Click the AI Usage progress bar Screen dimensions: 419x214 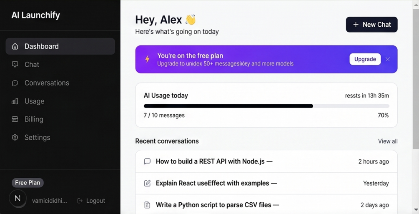point(266,106)
